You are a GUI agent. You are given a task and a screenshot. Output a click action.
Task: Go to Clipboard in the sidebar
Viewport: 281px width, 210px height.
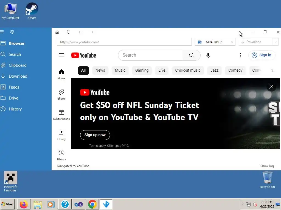17,65
